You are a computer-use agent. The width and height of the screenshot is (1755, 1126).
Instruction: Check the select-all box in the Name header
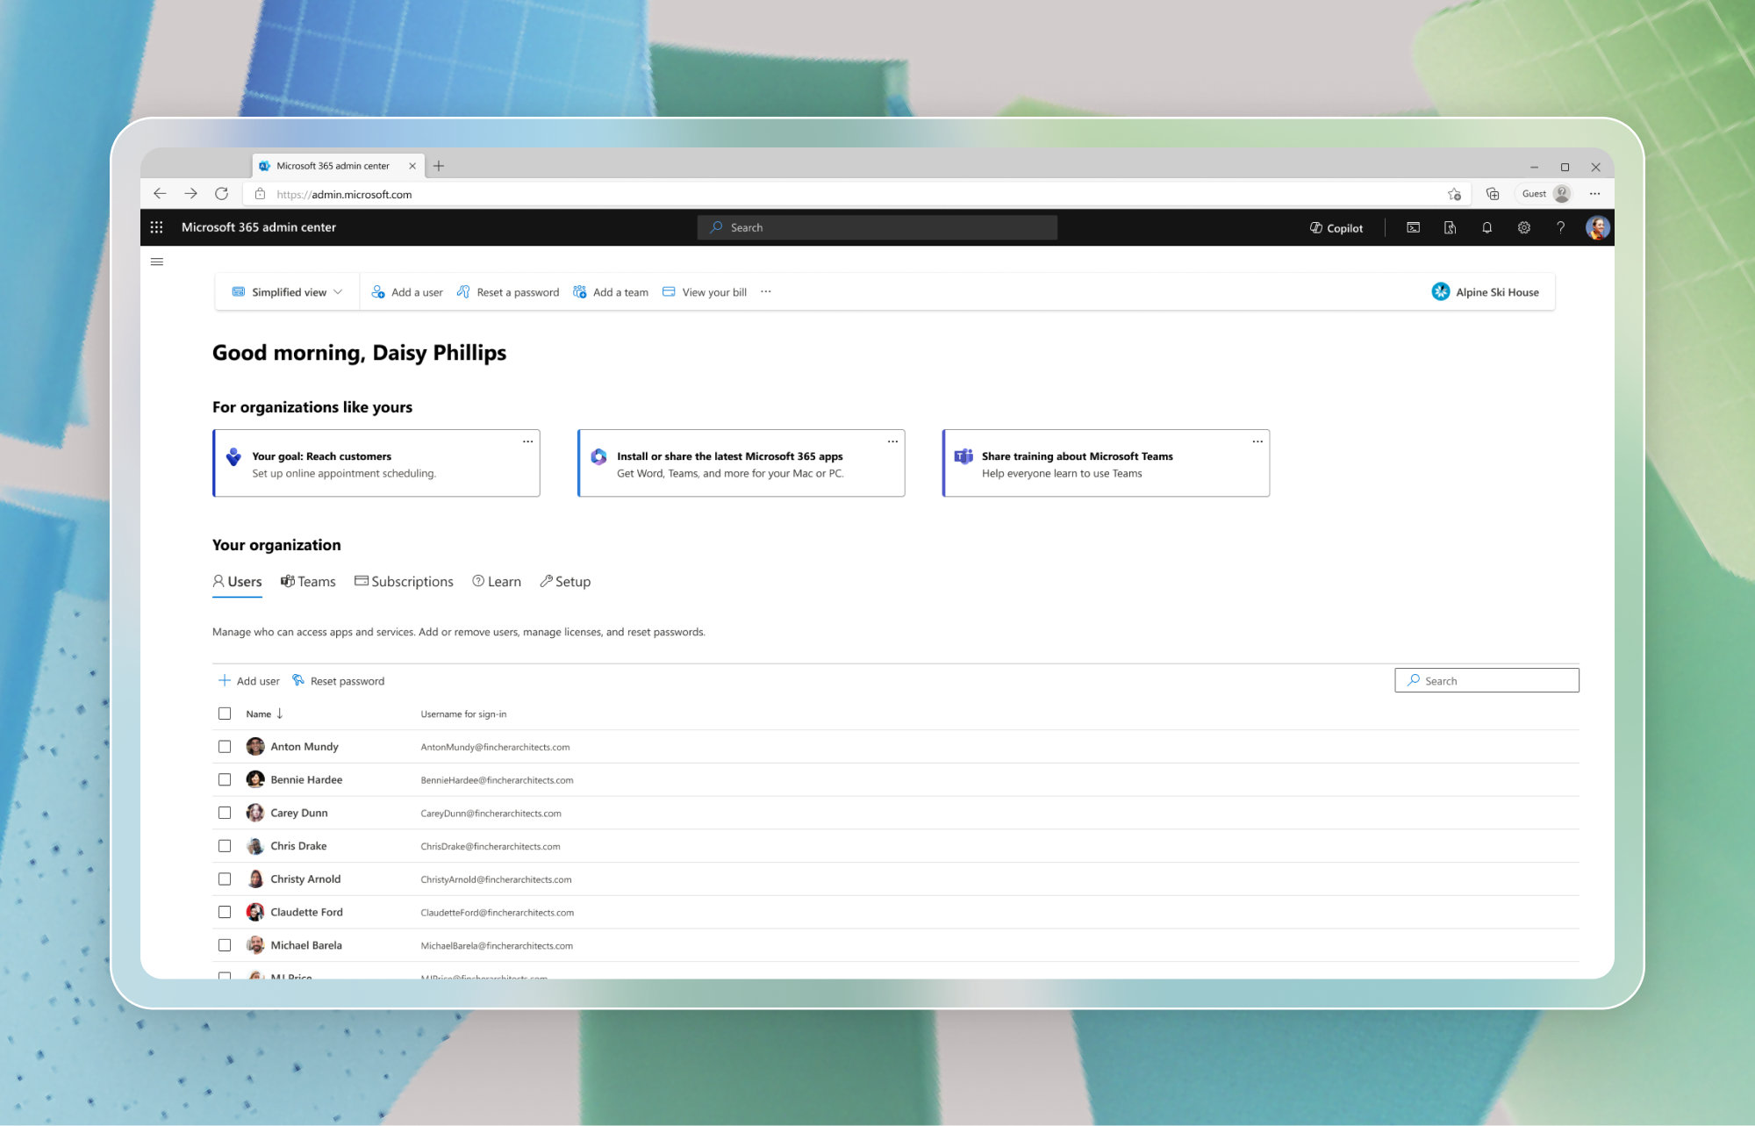tap(225, 714)
